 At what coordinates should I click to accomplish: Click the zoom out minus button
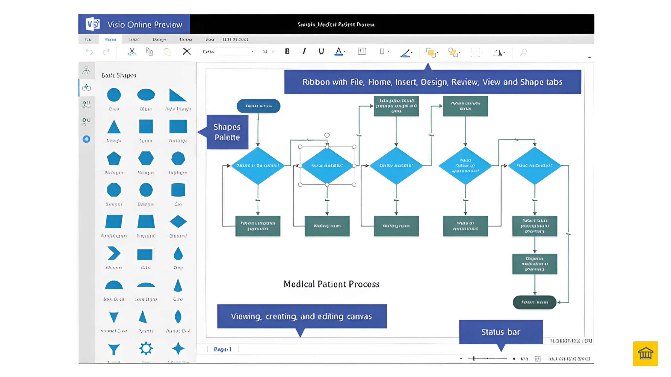pos(461,358)
